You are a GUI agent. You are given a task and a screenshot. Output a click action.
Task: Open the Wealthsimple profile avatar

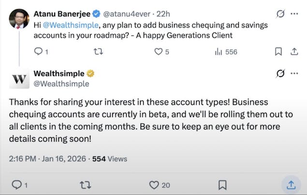click(x=19, y=79)
